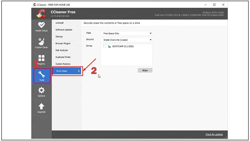Viewport: 250px width, 141px height.
Task: Expand the Security overwrite dropdown
Action: pos(126,40)
